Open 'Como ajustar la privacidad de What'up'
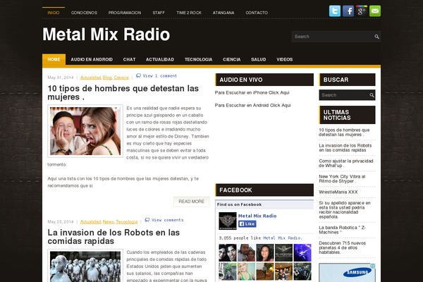The height and width of the screenshot is (282, 423). [346, 164]
